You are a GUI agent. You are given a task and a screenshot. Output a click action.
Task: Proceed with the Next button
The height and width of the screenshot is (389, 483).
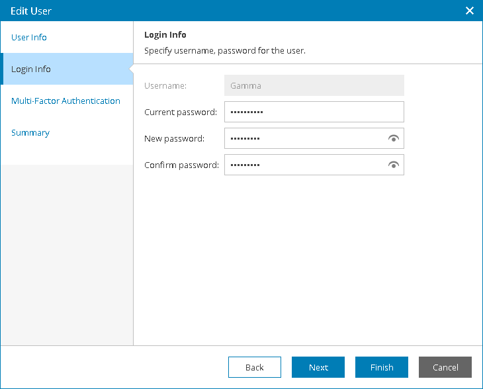click(318, 367)
